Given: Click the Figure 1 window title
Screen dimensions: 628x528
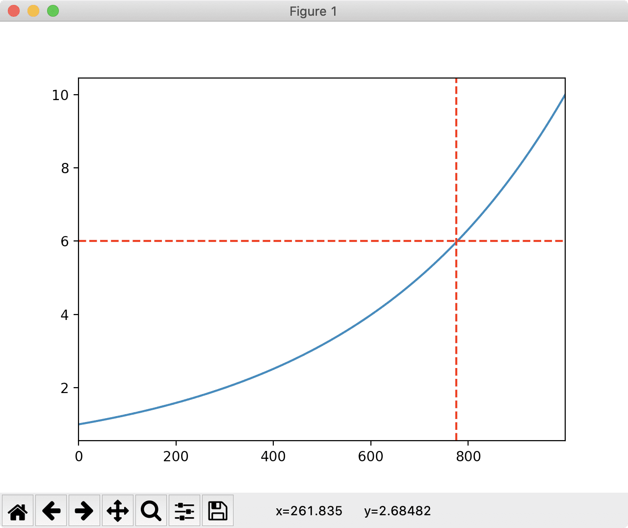Looking at the screenshot, I should coord(313,11).
